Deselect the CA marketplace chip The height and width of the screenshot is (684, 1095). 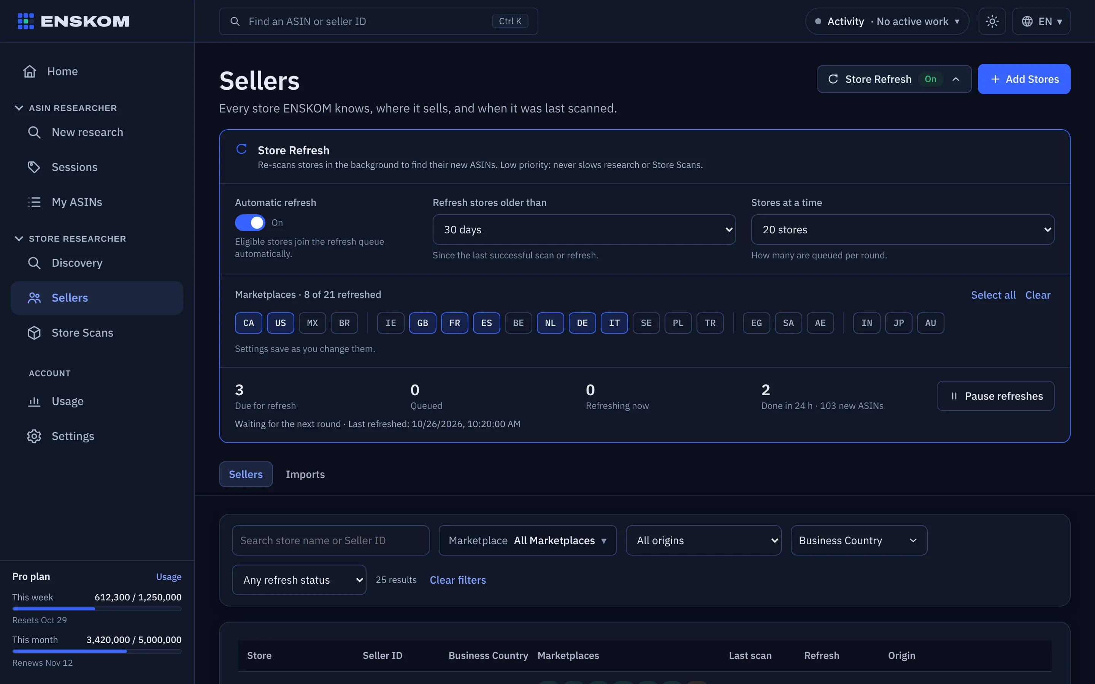248,323
